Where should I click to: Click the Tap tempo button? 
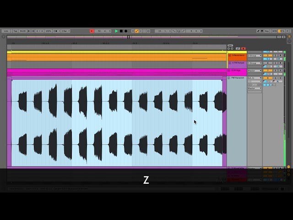coord(15,31)
